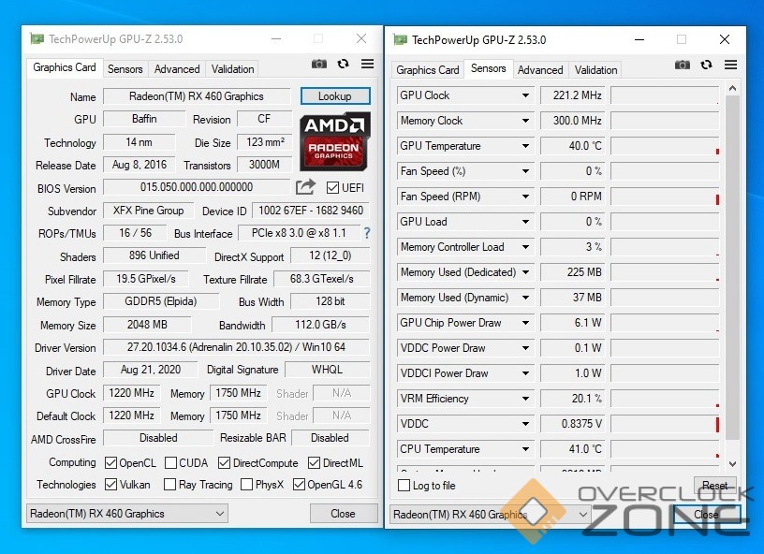Viewport: 764px width, 554px height.
Task: Click the Lookup button
Action: click(335, 96)
